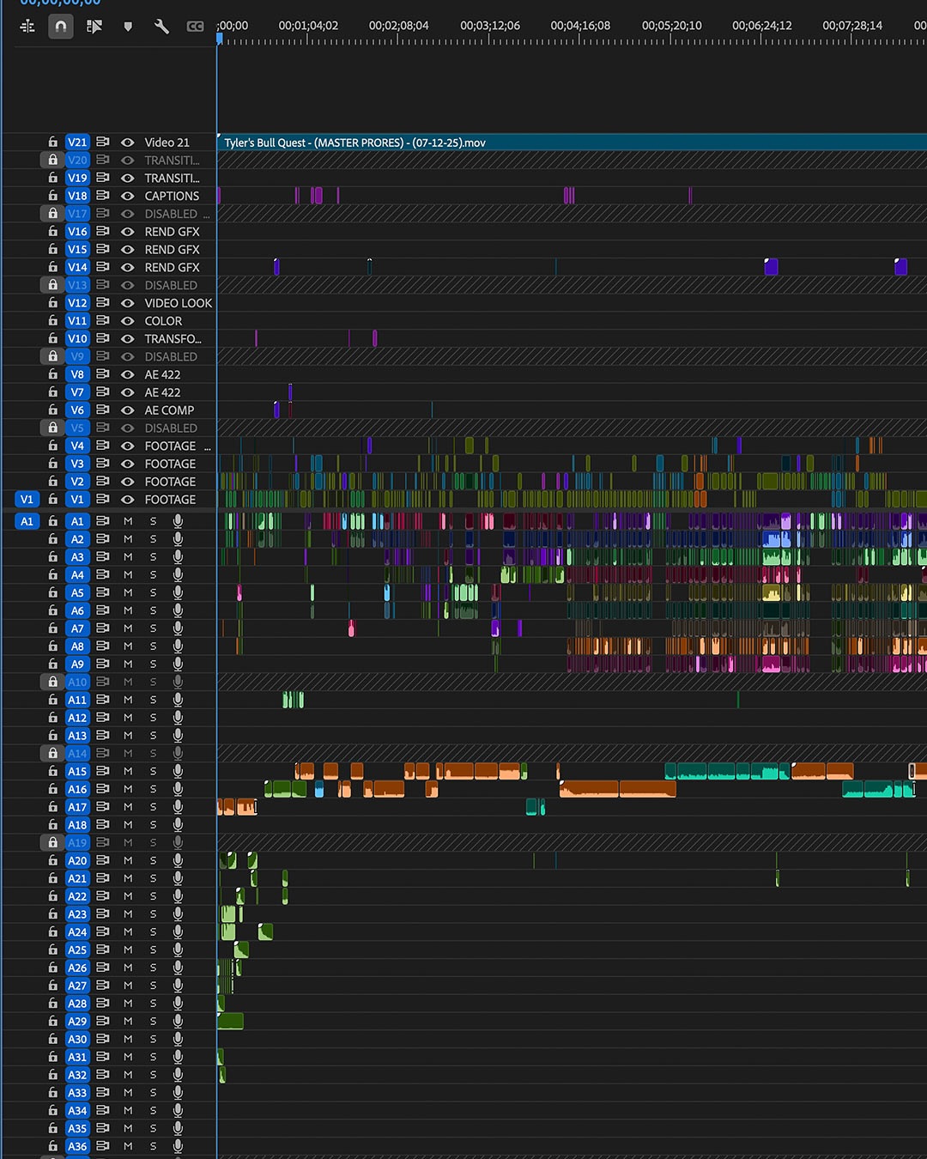This screenshot has width=927, height=1159.
Task: Click the Caption Track Options CC icon
Action: click(195, 27)
